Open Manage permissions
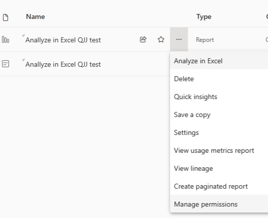Viewport: 268px width, 218px height. (219, 204)
